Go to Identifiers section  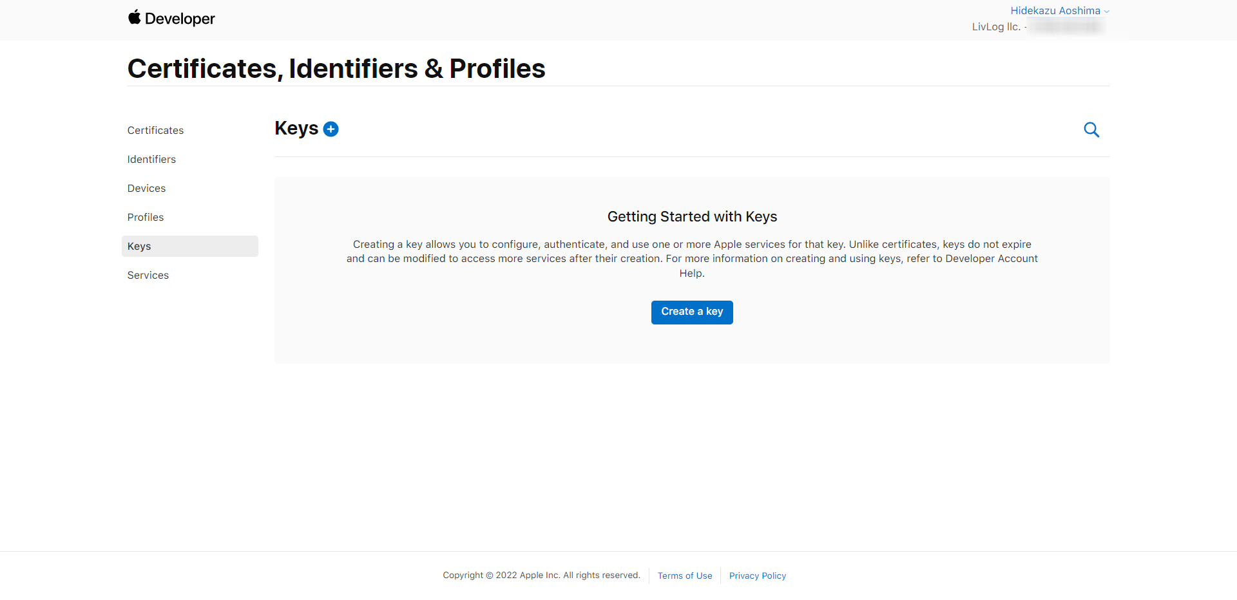point(151,160)
